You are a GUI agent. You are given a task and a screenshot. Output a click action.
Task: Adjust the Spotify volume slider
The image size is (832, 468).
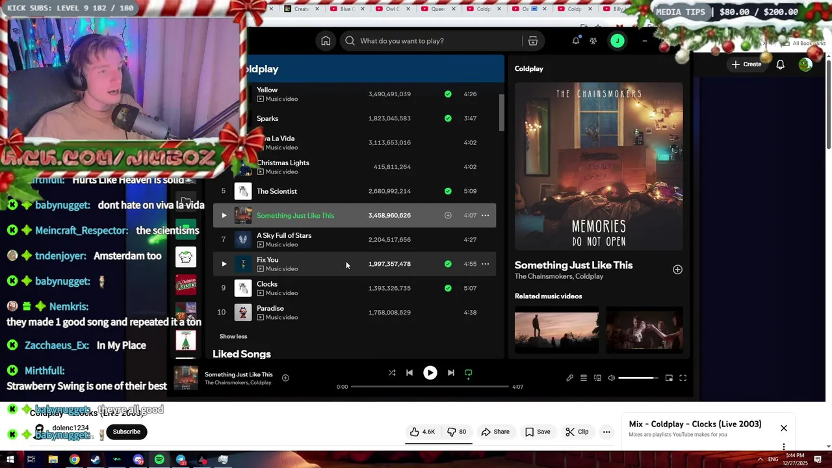pos(638,378)
